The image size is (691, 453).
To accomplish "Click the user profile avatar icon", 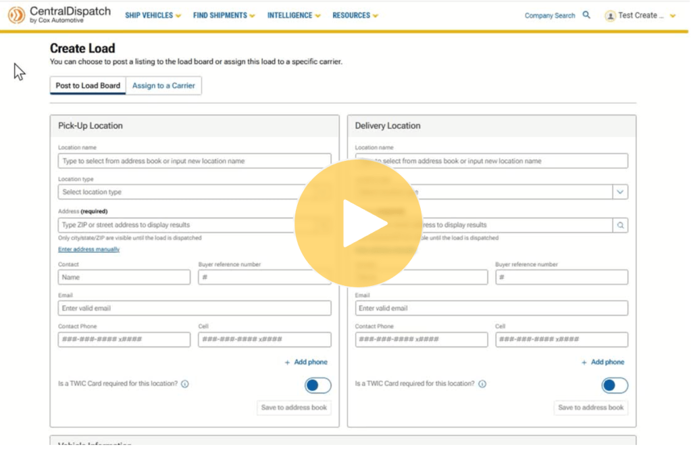I will click(x=611, y=16).
